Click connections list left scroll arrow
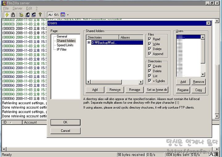 click(x=4, y=149)
